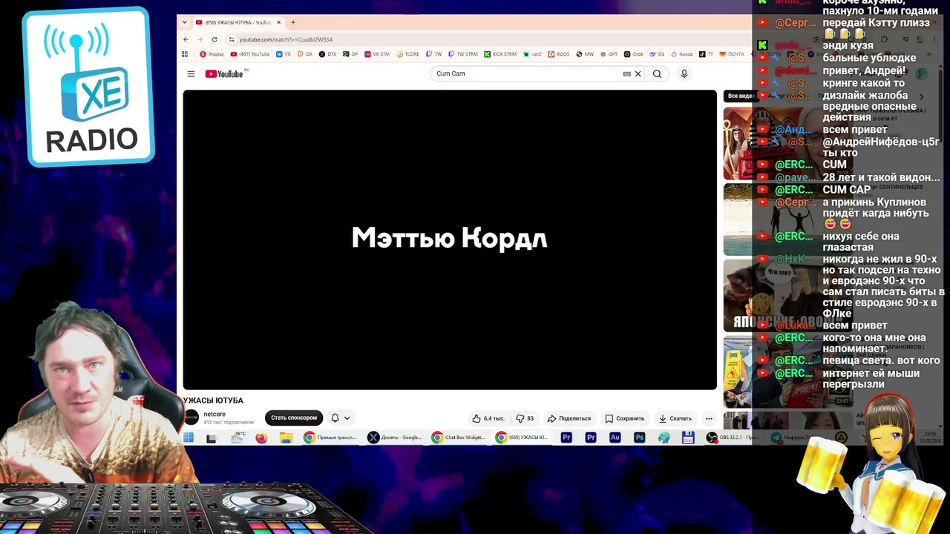Switch to OBS 32.2.1 on the taskbar
The height and width of the screenshot is (534, 950).
click(x=733, y=438)
